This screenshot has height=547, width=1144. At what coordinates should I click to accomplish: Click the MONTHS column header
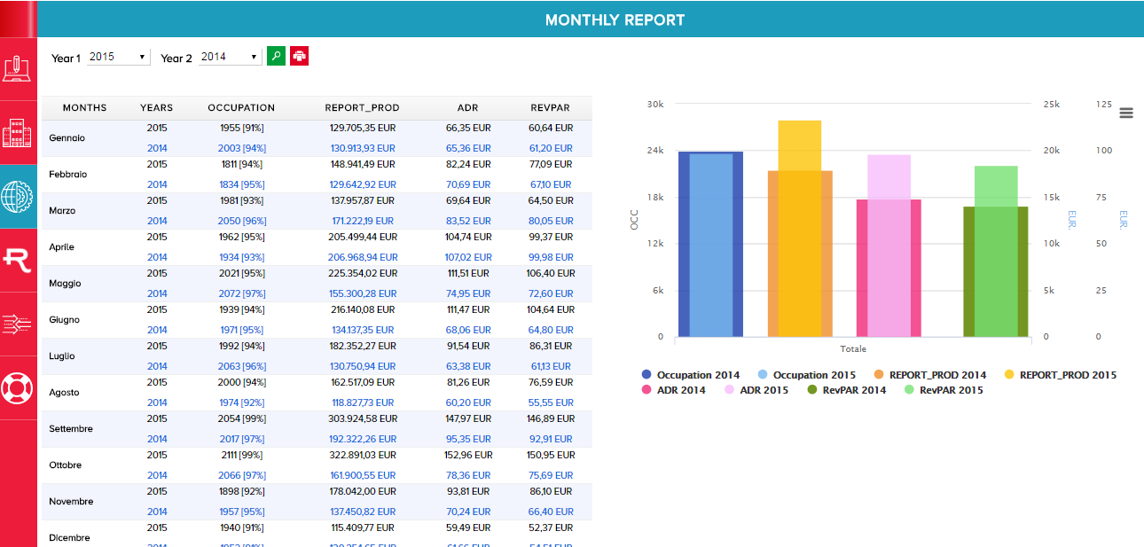pyautogui.click(x=84, y=108)
